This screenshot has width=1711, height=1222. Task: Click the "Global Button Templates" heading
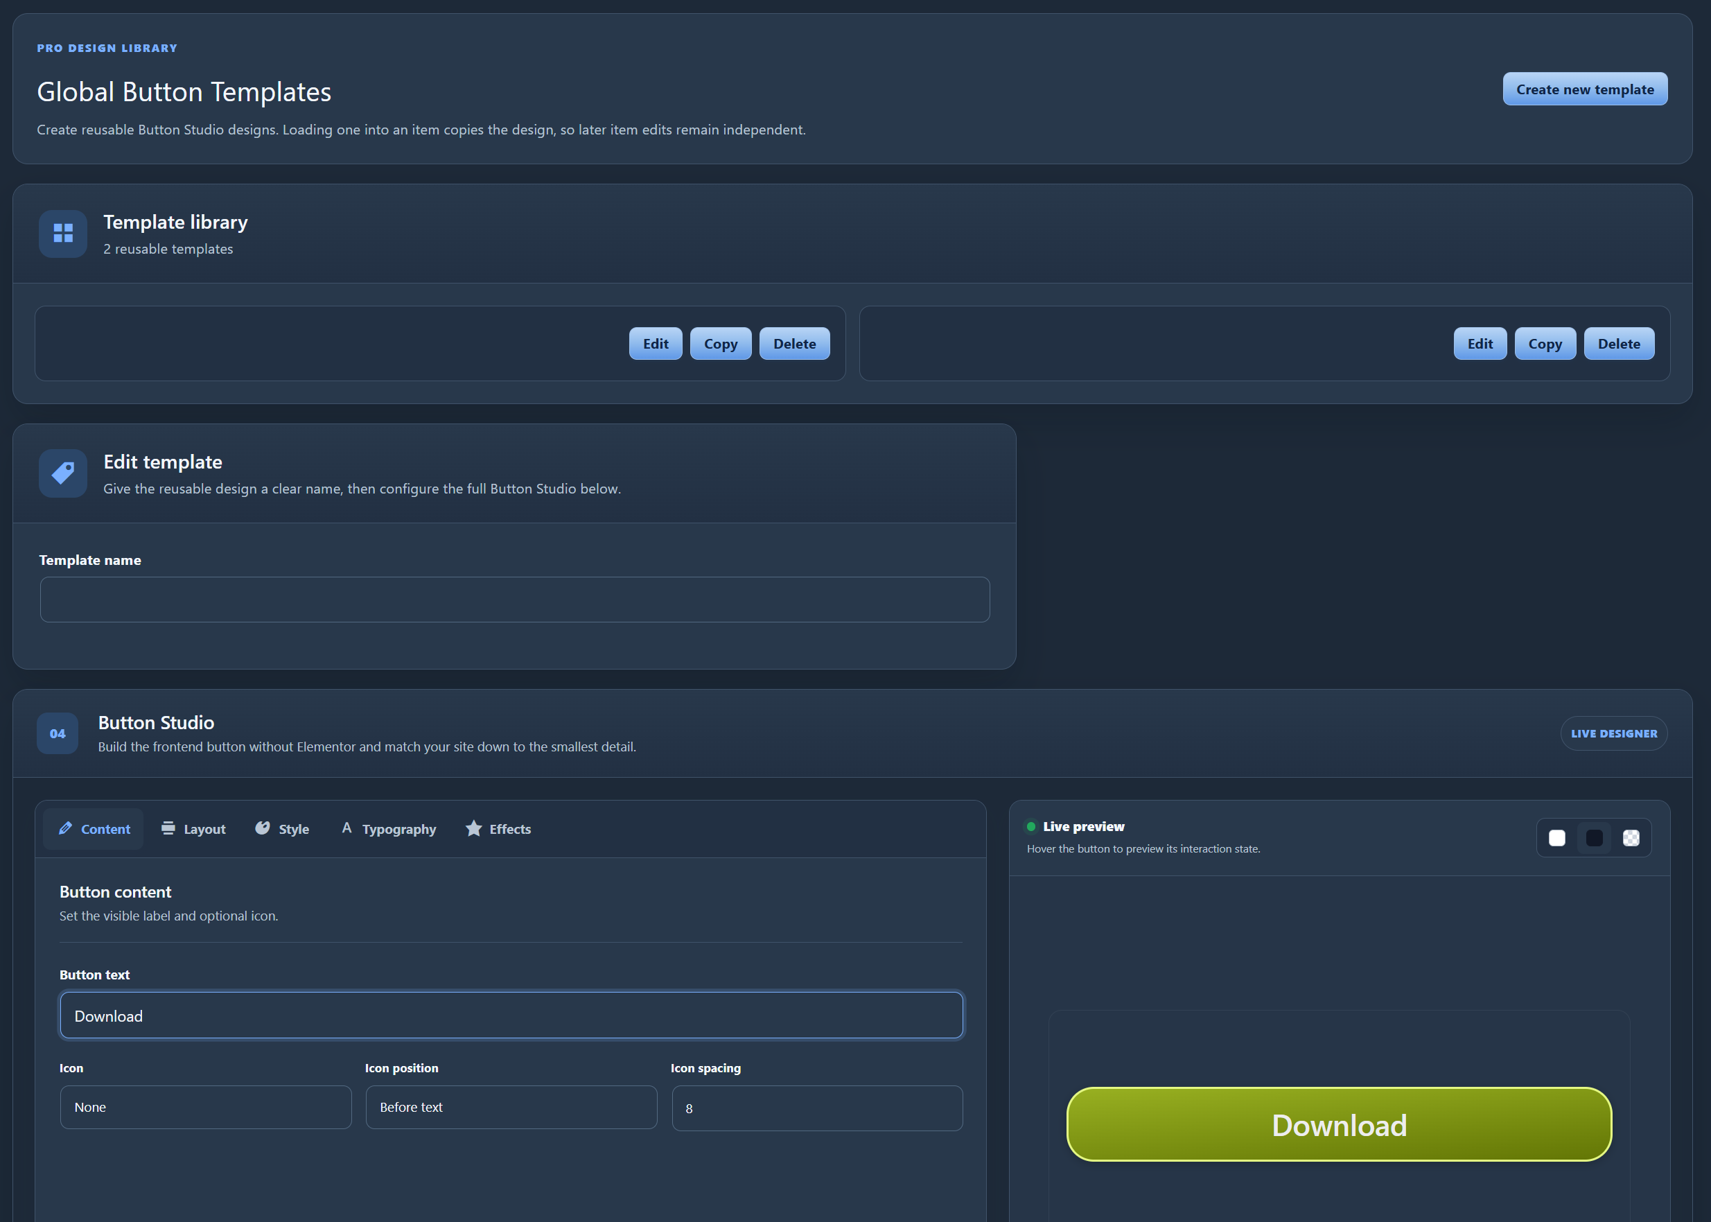click(184, 91)
